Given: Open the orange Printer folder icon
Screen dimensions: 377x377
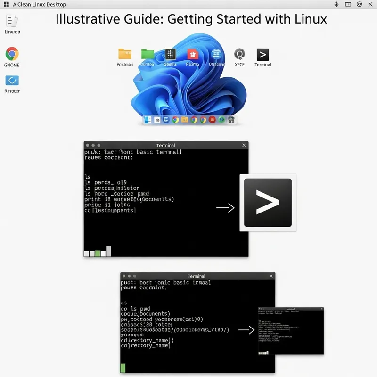Looking at the screenshot, I should [x=125, y=53].
